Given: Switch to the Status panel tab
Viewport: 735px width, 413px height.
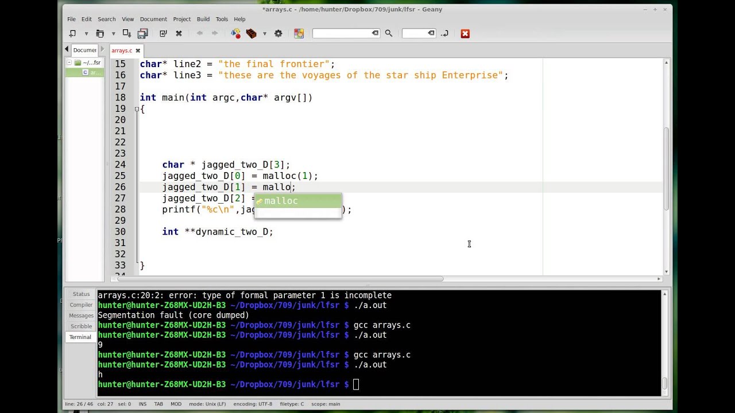Looking at the screenshot, I should pyautogui.click(x=81, y=294).
